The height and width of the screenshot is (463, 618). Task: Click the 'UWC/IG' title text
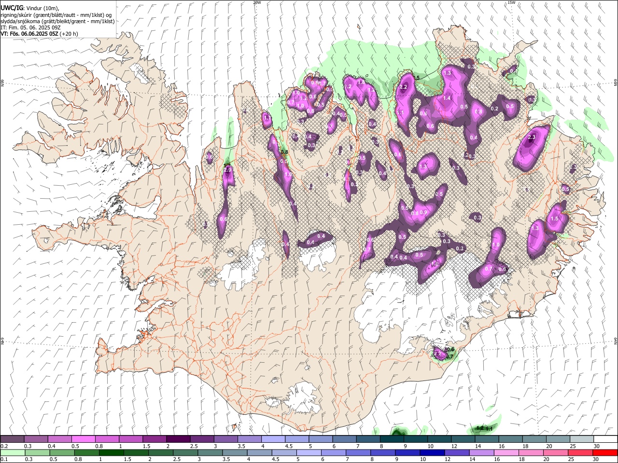tap(12, 8)
